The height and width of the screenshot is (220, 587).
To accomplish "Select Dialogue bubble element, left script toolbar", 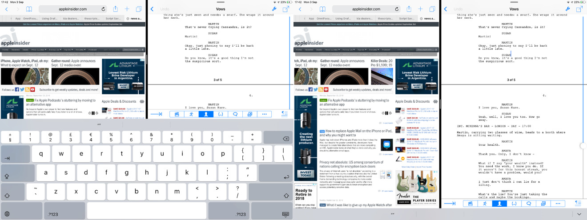I will click(235, 114).
